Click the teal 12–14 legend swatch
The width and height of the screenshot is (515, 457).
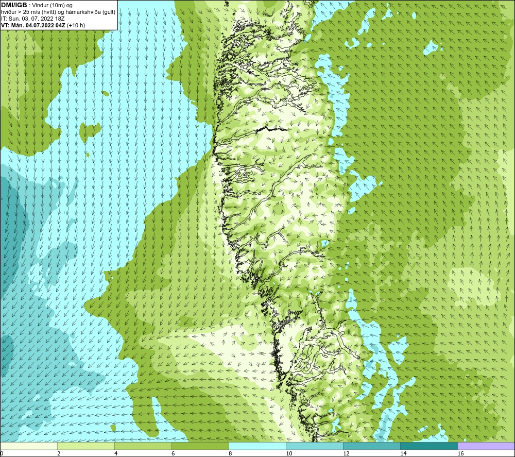tap(372, 446)
